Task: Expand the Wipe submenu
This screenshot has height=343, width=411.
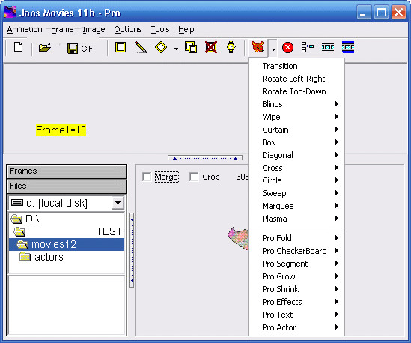Action: click(x=296, y=117)
